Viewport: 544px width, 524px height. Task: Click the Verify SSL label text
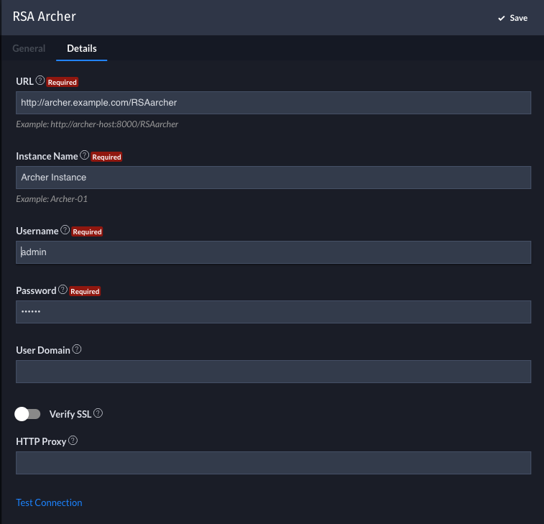click(x=70, y=414)
